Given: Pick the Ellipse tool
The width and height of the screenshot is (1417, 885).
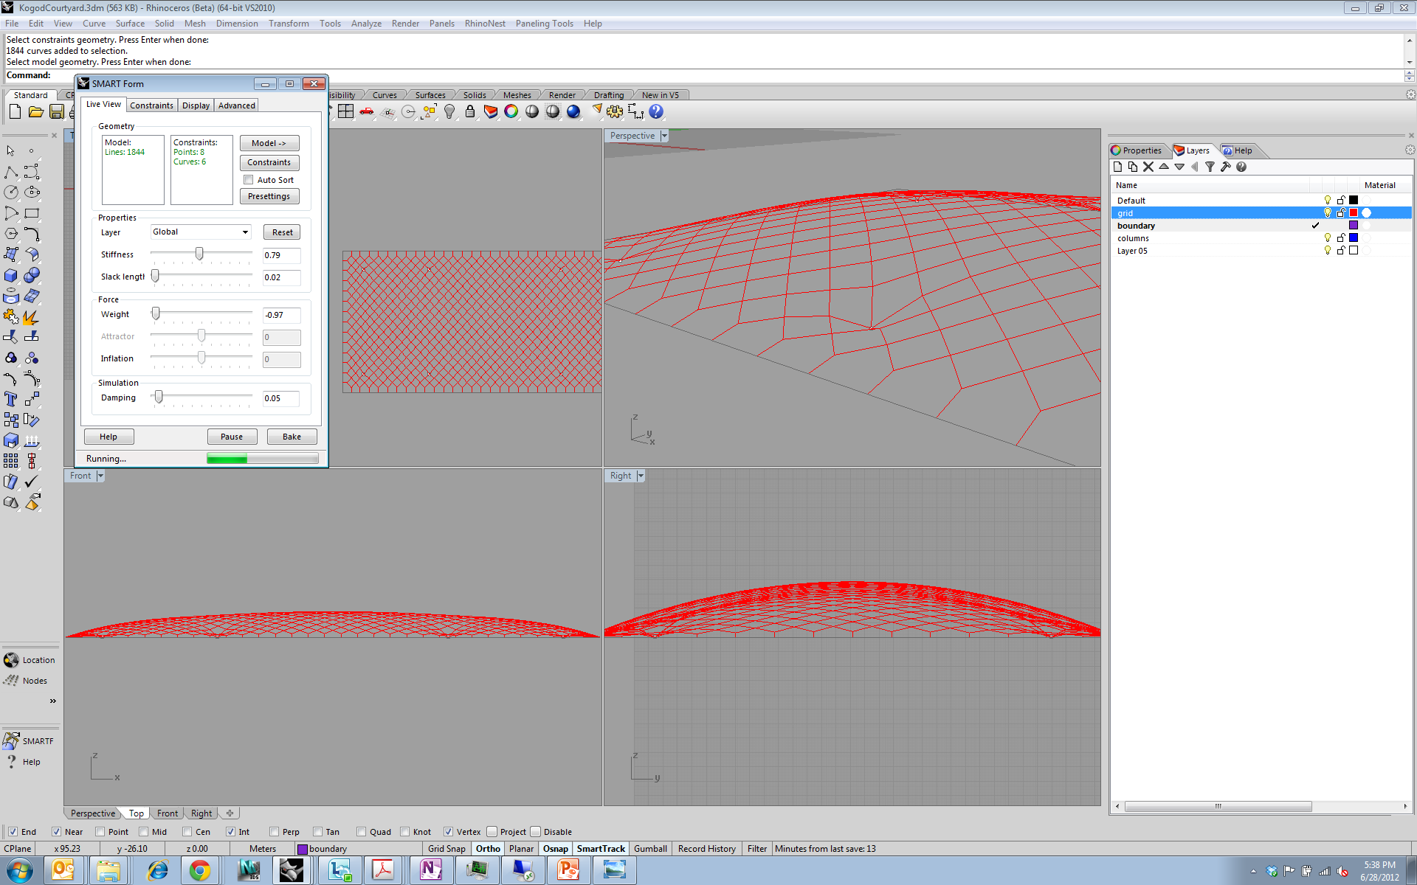Looking at the screenshot, I should pyautogui.click(x=32, y=192).
